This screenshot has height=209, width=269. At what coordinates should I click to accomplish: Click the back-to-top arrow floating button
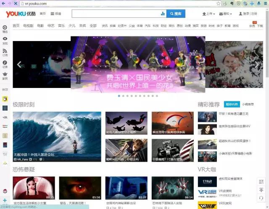point(261,190)
